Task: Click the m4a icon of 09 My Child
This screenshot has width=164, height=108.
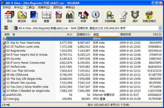Action: tap(4, 75)
